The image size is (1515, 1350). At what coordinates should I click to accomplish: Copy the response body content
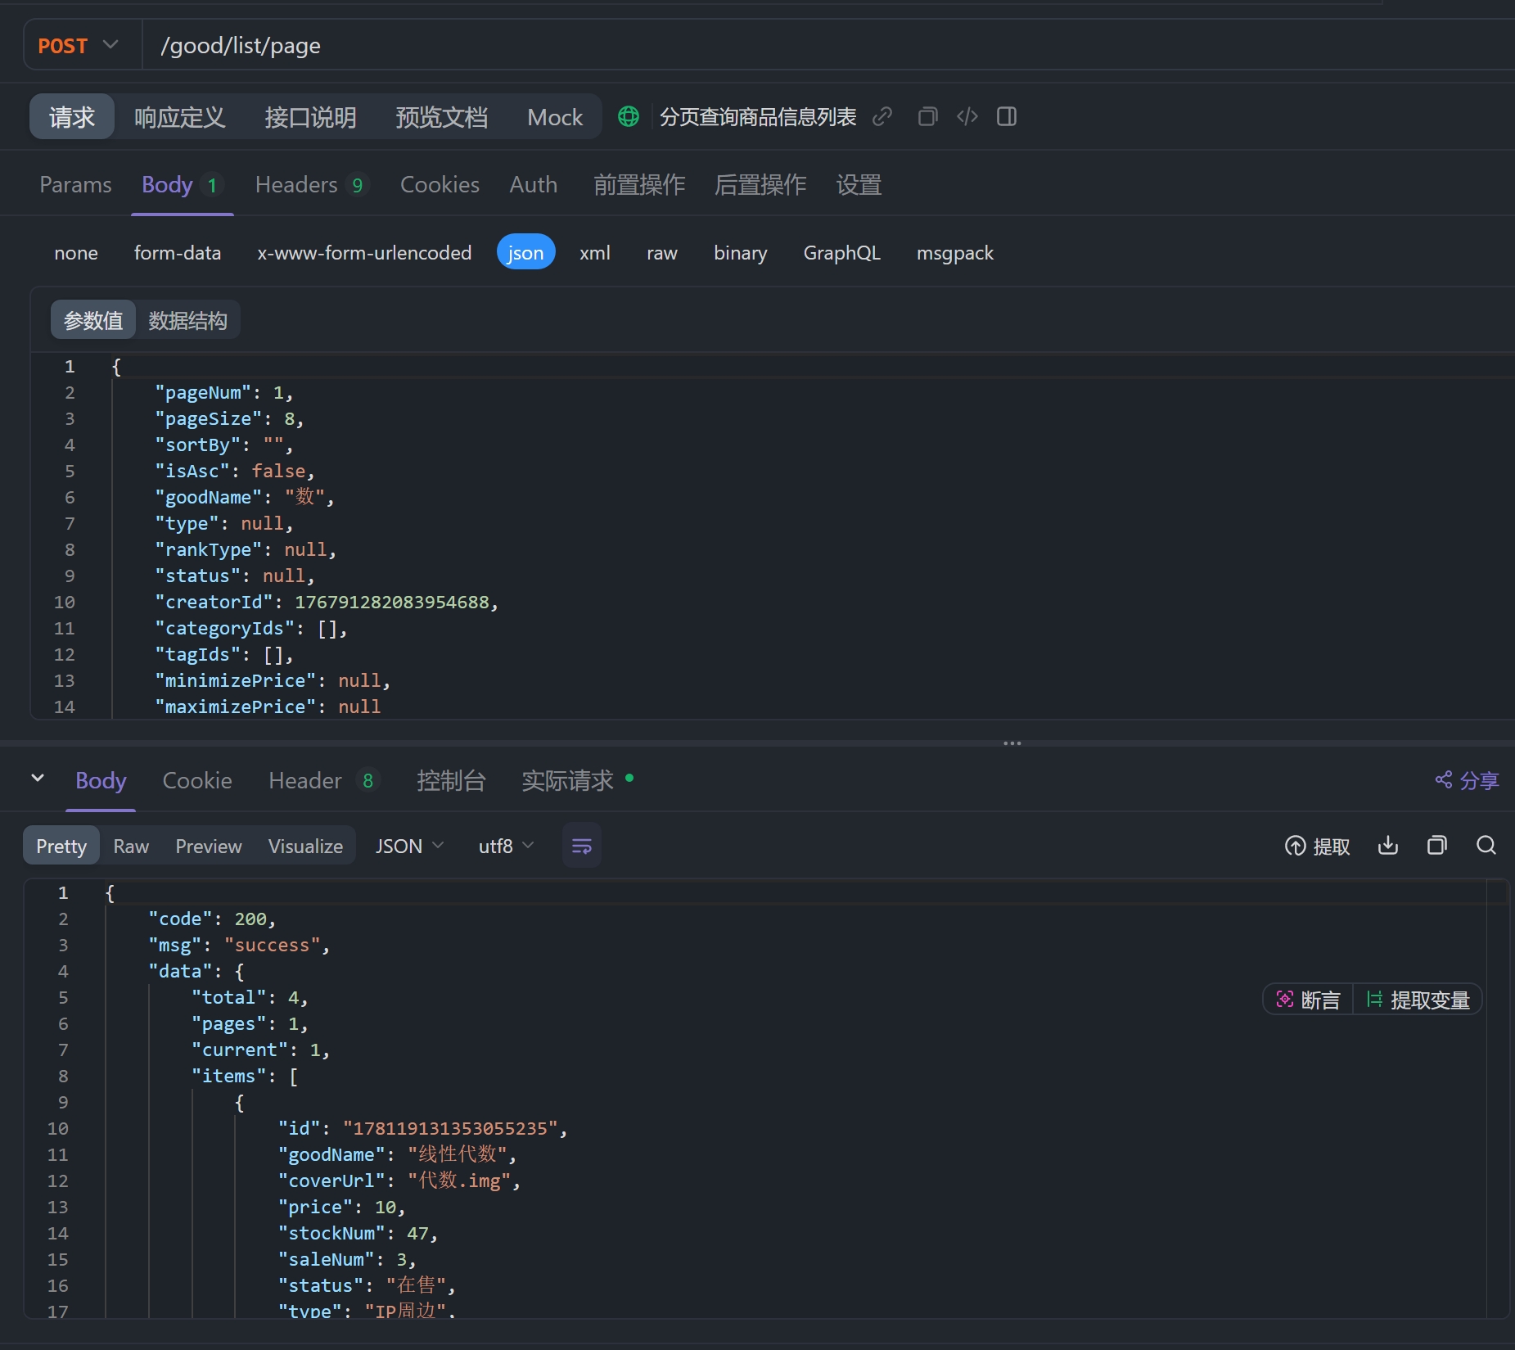(x=1436, y=846)
